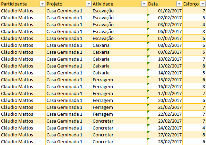The image size is (206, 145).
Task: Open the Participante column filter dropdown
Action: click(x=42, y=4)
